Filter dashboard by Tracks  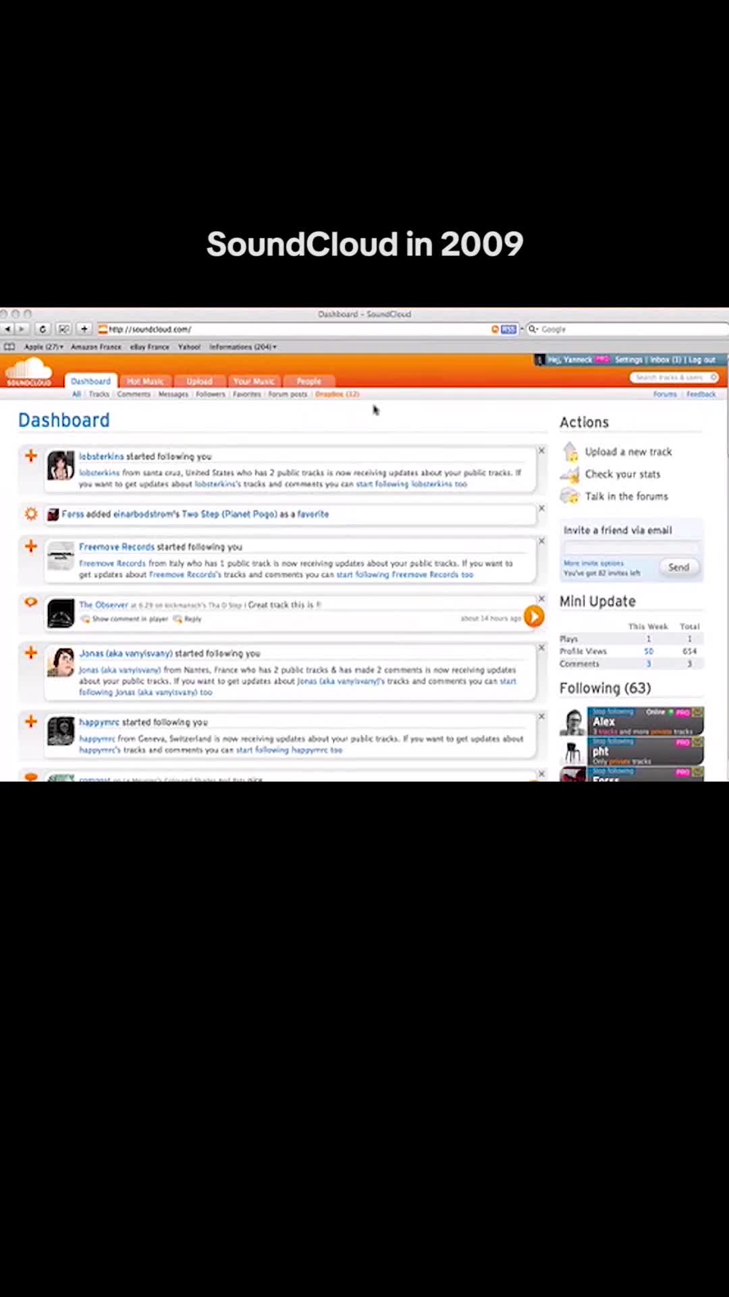coord(99,394)
